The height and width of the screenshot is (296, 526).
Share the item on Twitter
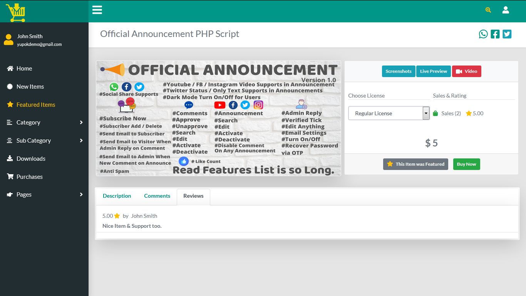click(507, 34)
